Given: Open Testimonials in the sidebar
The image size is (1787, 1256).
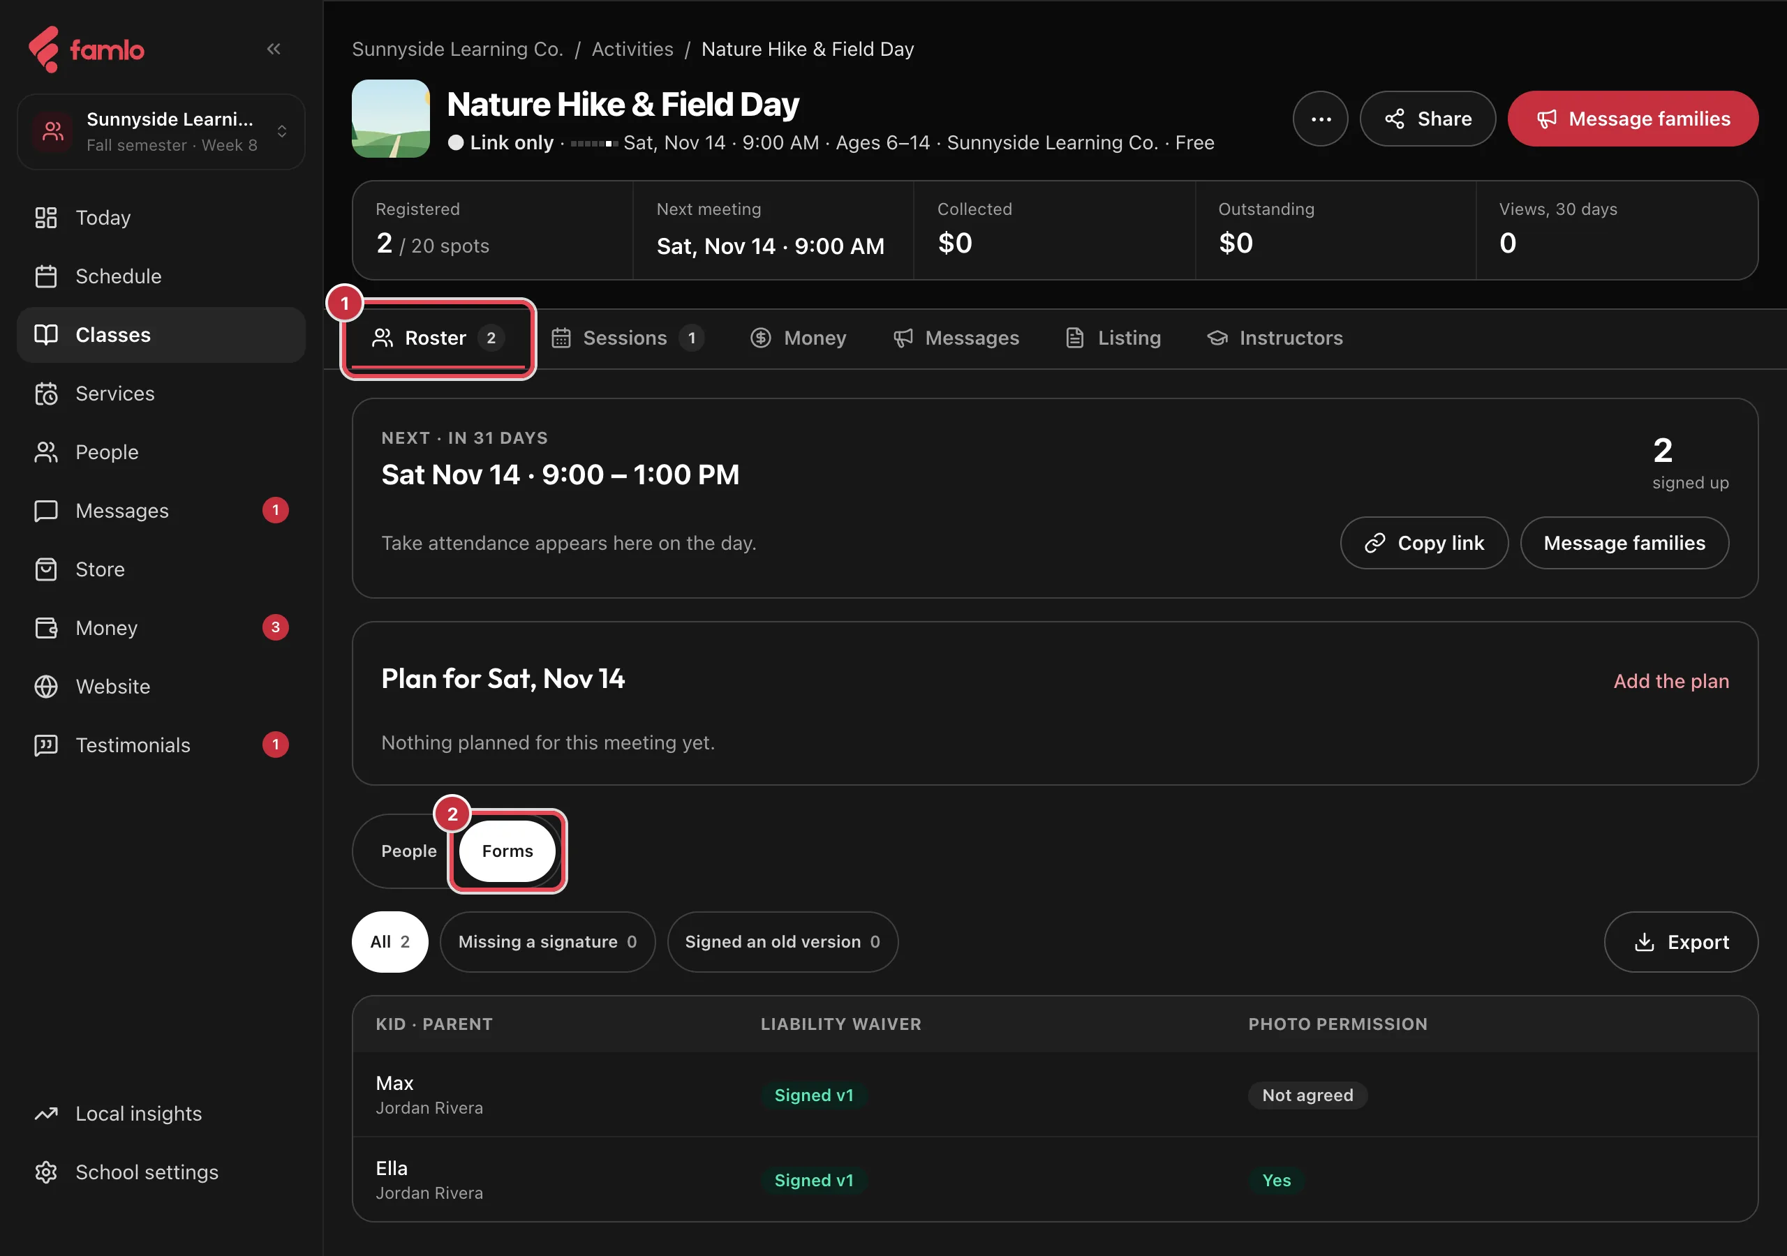Looking at the screenshot, I should point(161,745).
